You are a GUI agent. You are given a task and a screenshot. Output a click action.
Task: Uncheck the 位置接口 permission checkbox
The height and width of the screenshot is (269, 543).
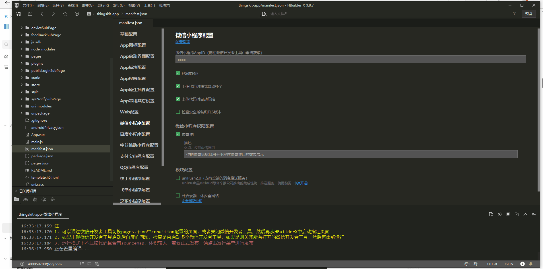coord(178,134)
